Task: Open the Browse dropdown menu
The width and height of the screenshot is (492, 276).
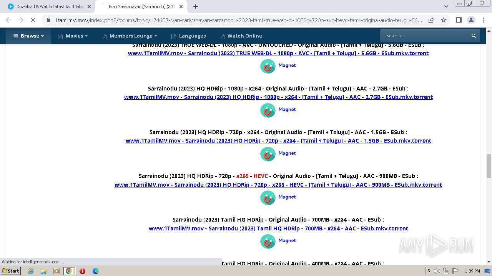Action: (x=28, y=36)
